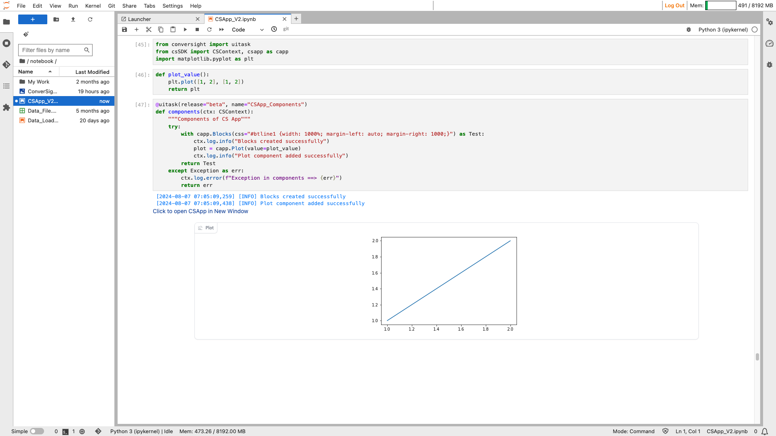Image resolution: width=776 pixels, height=436 pixels.
Task: Open the Git menu
Action: point(112,6)
